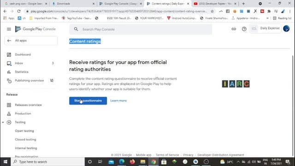
Task: Open the hamburger navigation menu
Action: (x=9, y=29)
